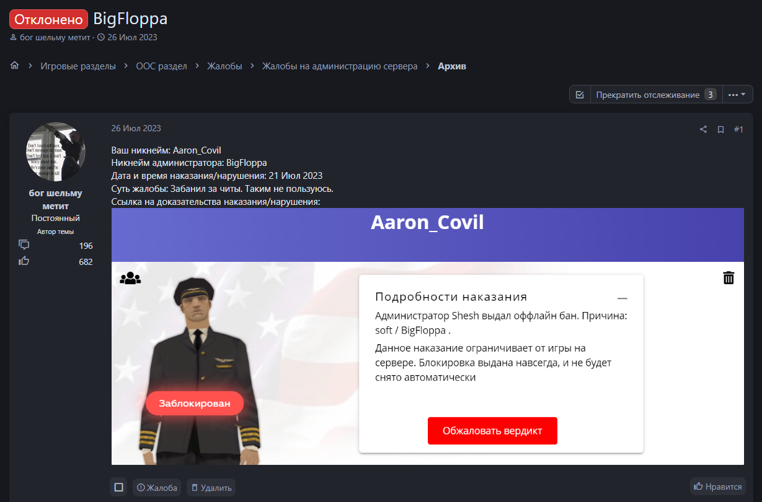
Task: Collapse punishment details with minus icon
Action: [622, 298]
